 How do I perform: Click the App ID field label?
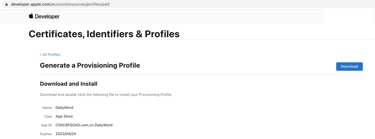click(47, 125)
